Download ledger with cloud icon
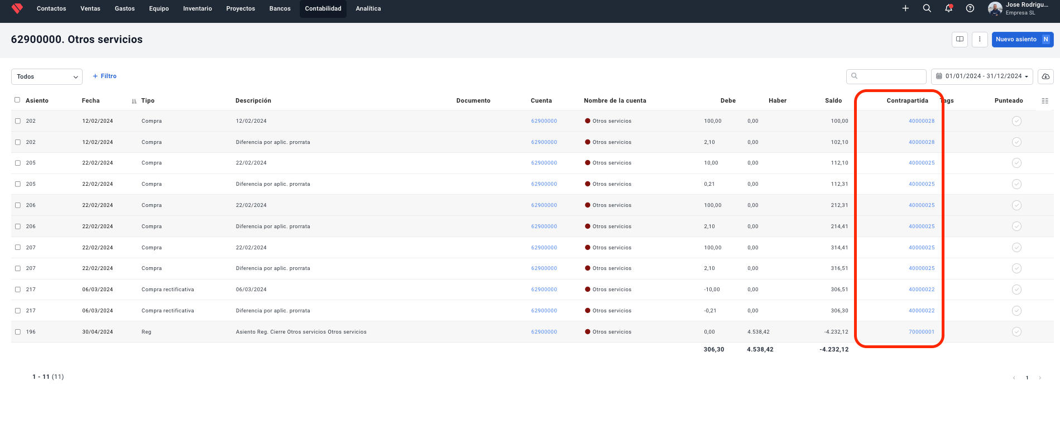The height and width of the screenshot is (424, 1060). click(x=1045, y=76)
